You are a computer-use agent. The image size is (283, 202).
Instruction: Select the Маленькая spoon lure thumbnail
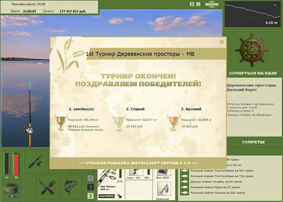pos(164,189)
